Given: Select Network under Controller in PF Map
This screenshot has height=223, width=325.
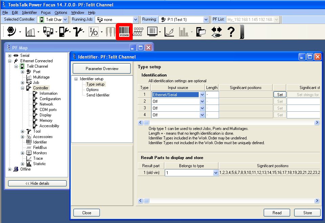Looking at the screenshot, I should coord(46,104).
